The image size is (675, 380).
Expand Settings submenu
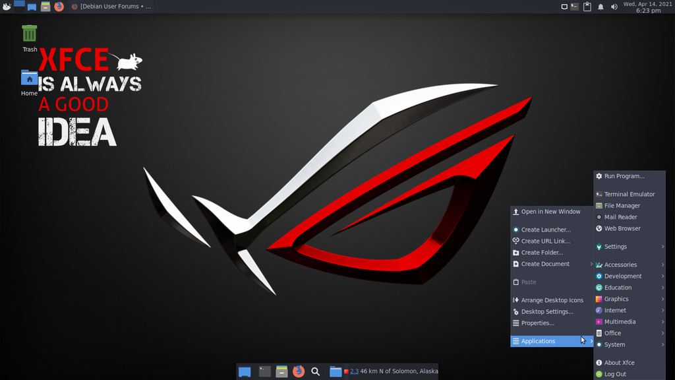tap(630, 247)
